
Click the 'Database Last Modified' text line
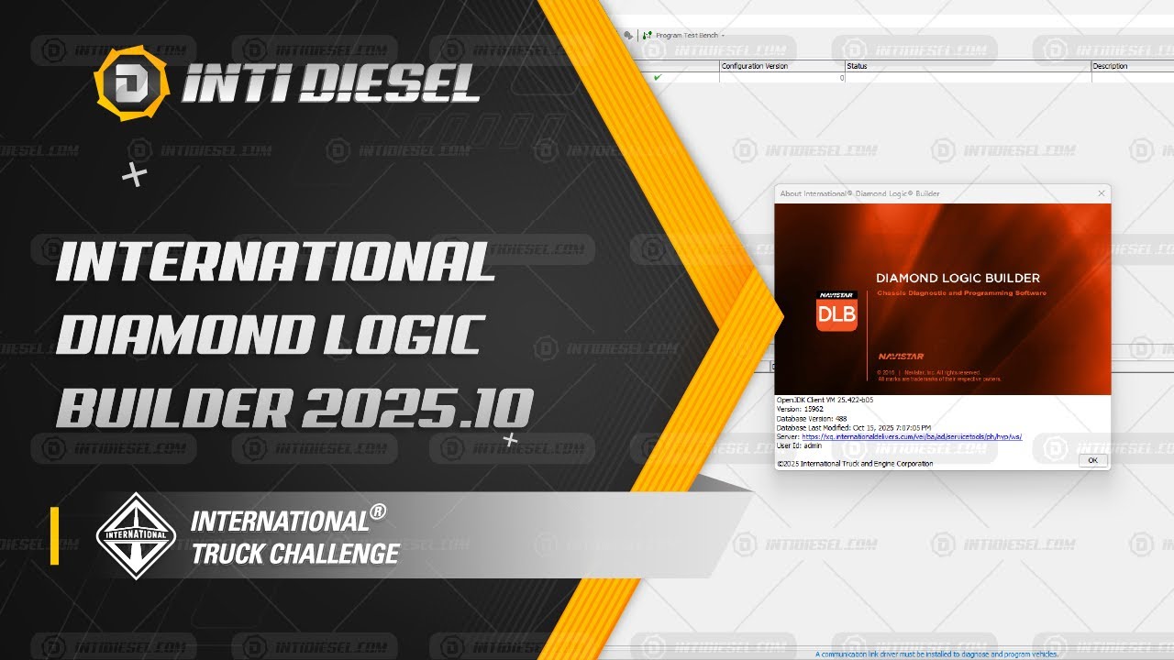853,428
